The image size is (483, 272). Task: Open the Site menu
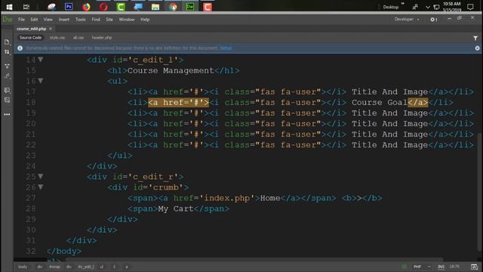pyautogui.click(x=109, y=20)
